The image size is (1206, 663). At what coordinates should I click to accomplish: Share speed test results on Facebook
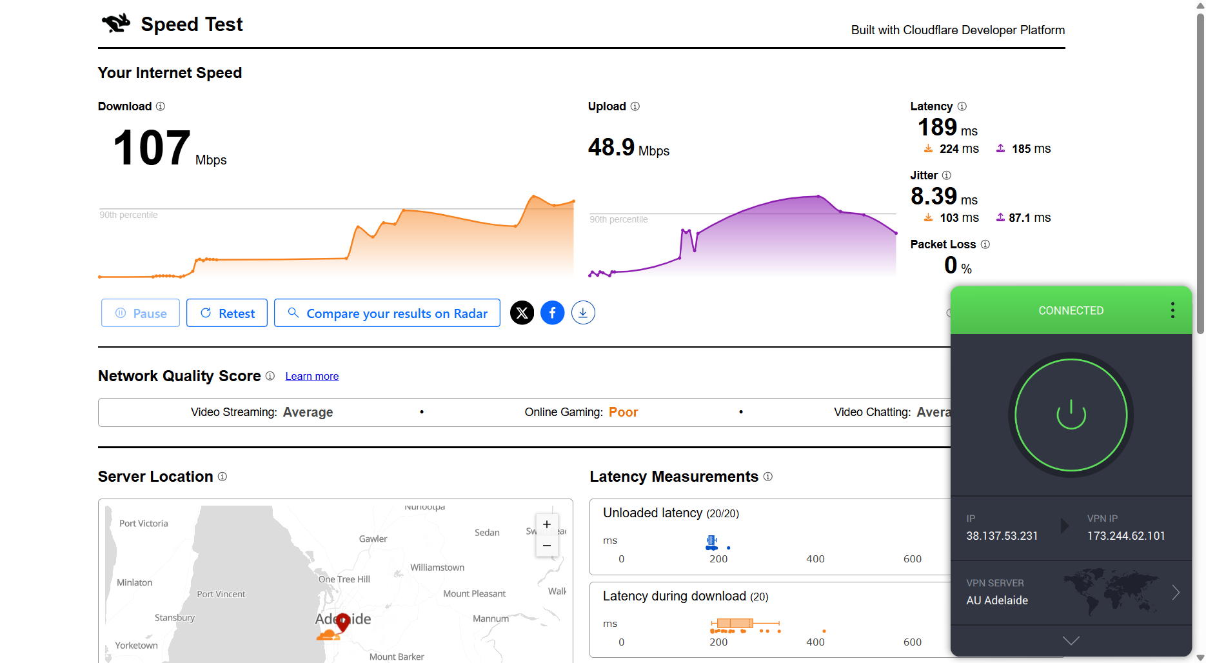[x=552, y=312]
